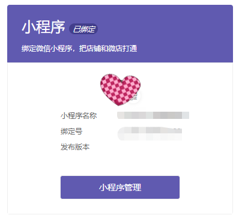
Task: Click the blurred value next to 绑定号
Action: click(x=150, y=133)
